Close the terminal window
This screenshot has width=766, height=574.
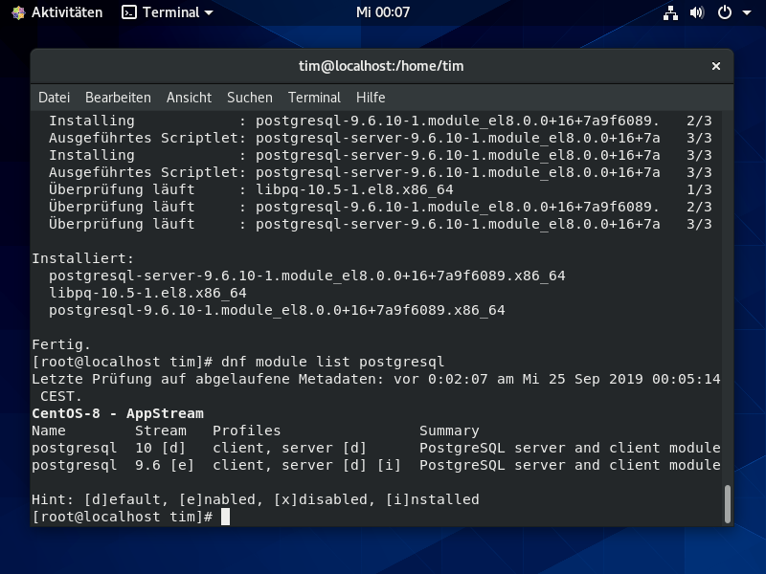coord(715,66)
